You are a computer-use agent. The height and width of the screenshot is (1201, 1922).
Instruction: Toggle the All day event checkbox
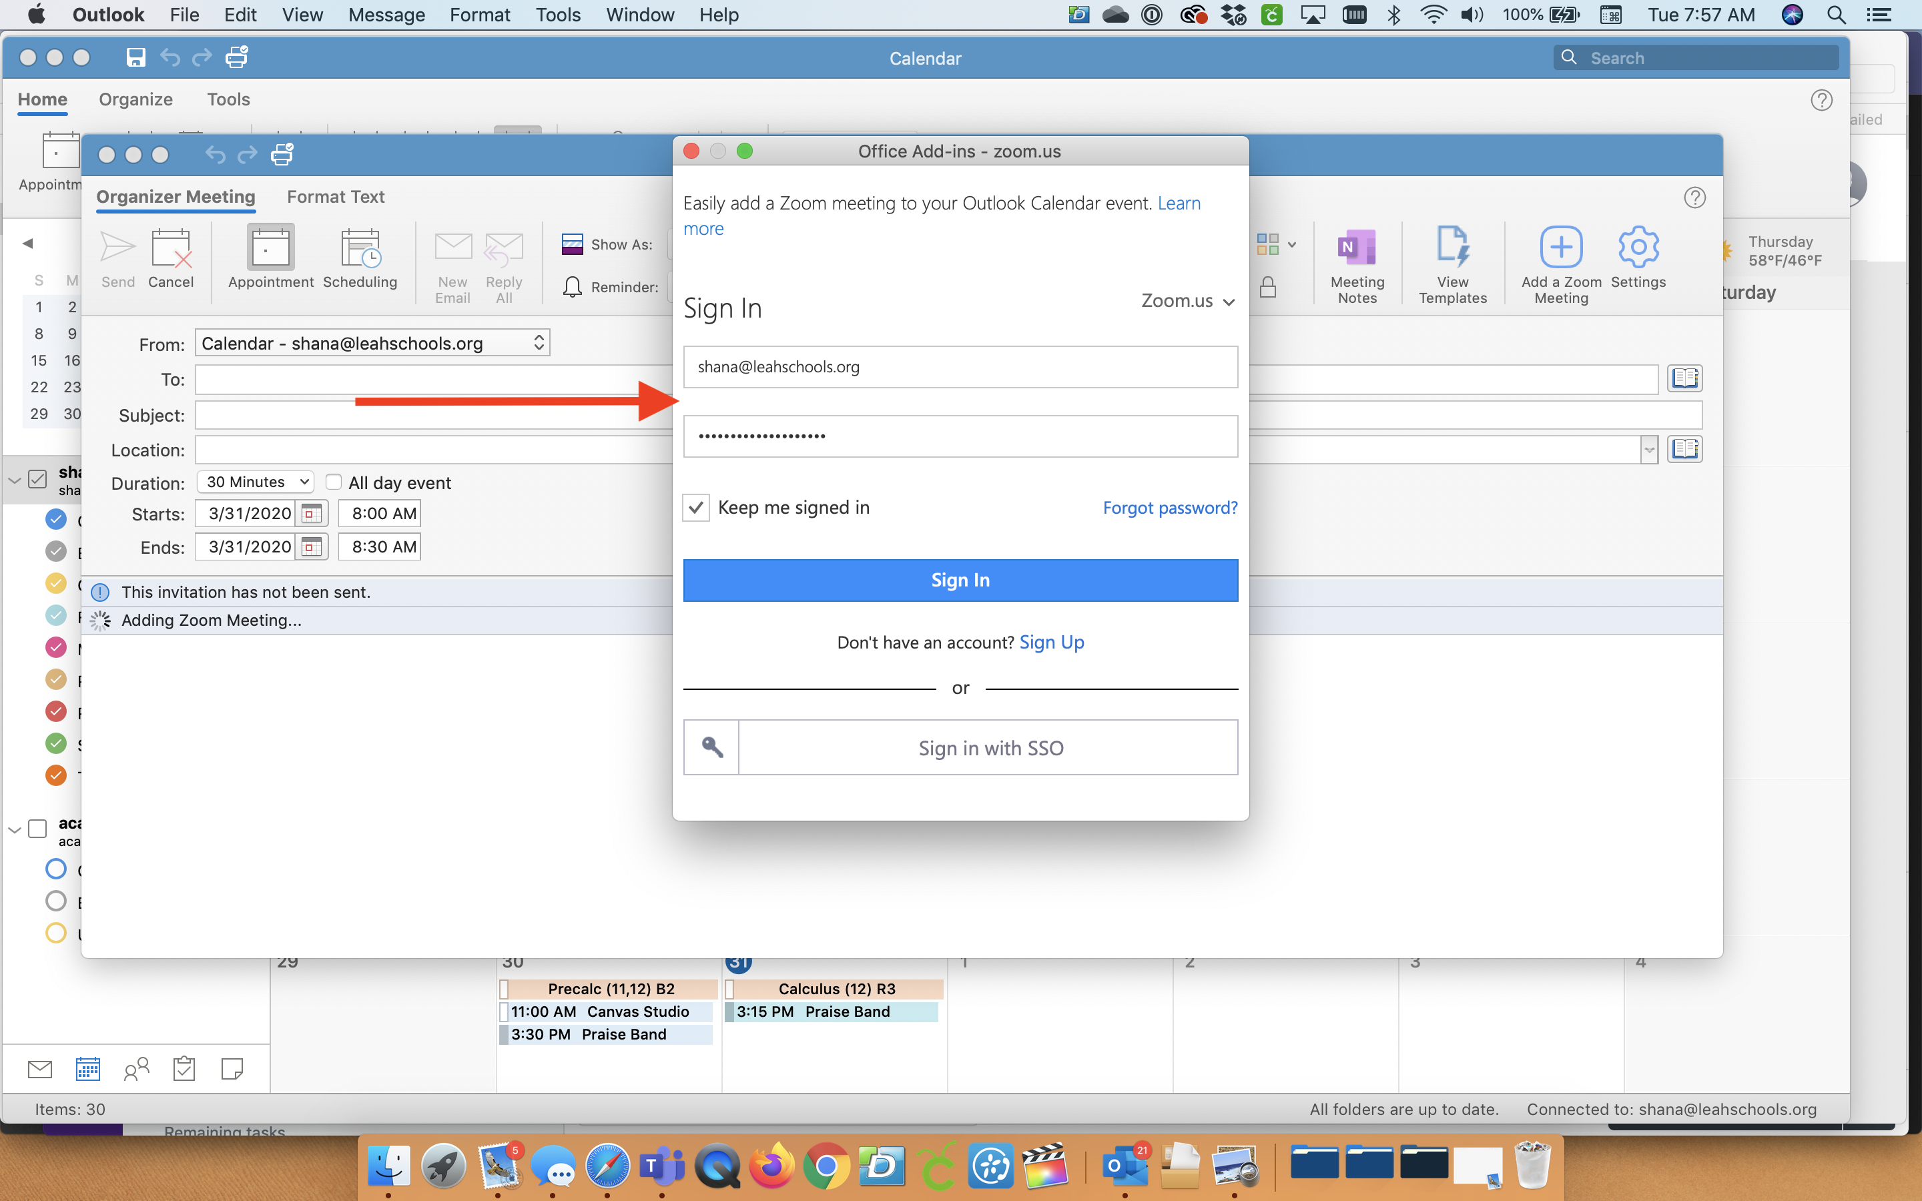(x=332, y=482)
